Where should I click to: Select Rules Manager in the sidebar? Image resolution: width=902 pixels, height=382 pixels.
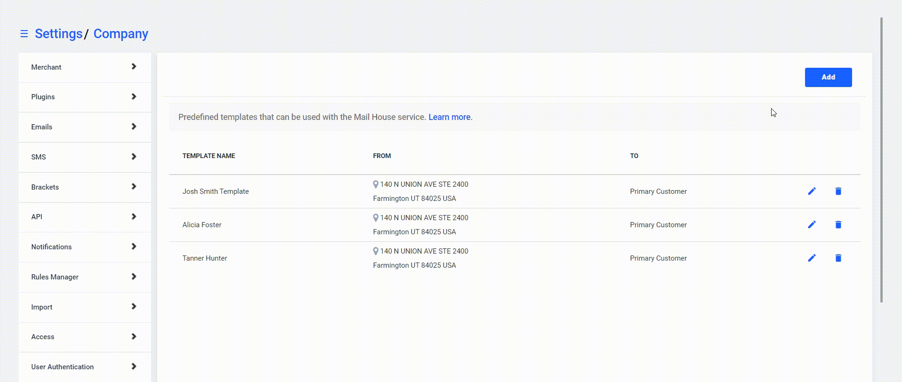tap(85, 277)
